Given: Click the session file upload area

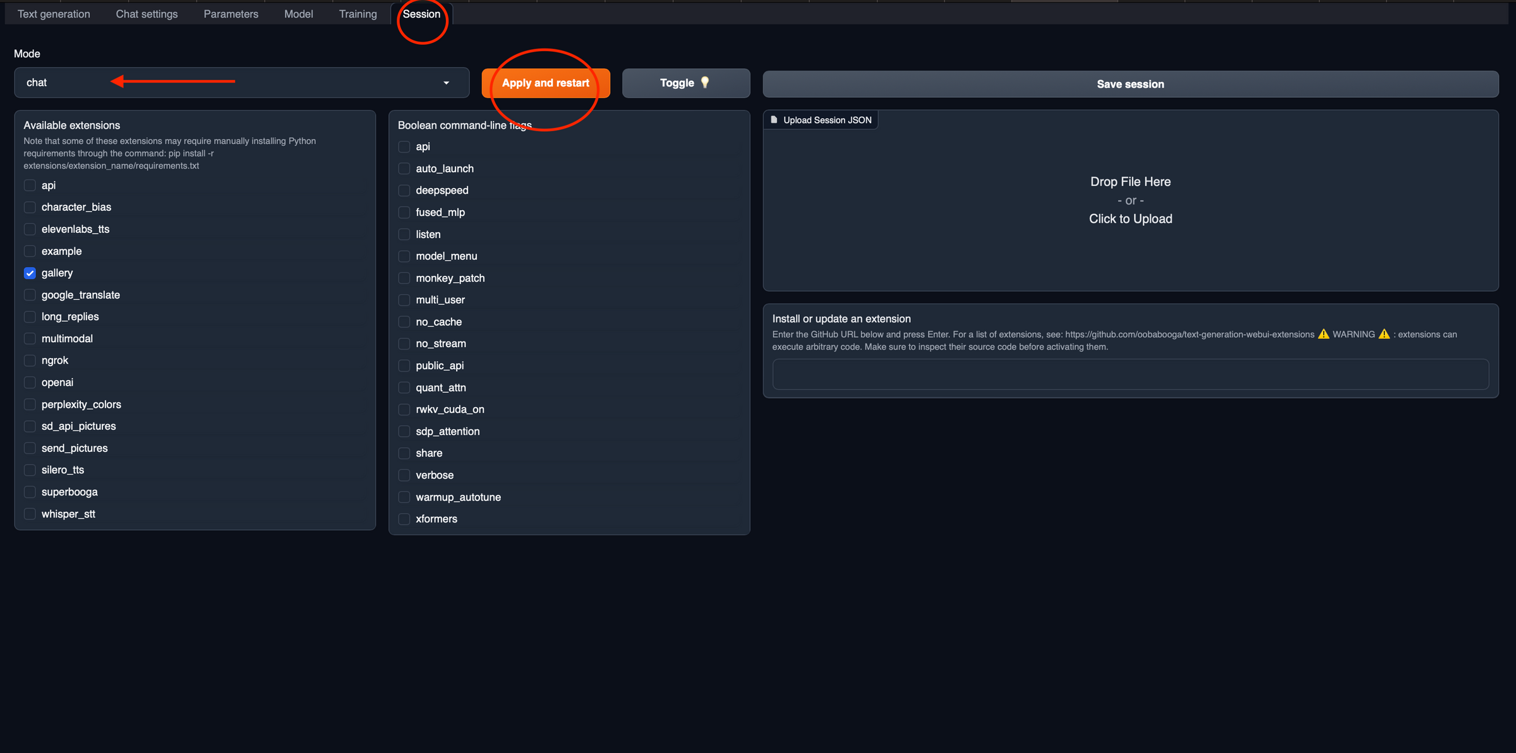Looking at the screenshot, I should (x=1130, y=200).
